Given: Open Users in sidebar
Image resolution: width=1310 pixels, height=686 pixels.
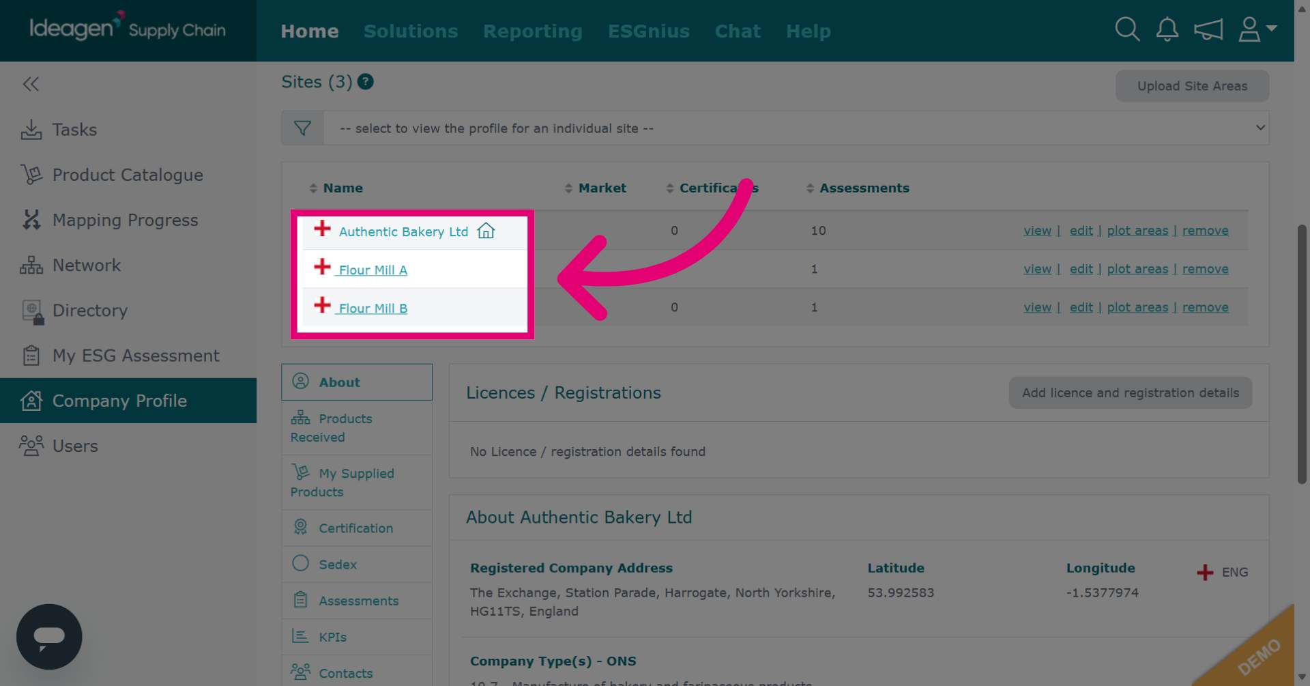Looking at the screenshot, I should coord(128,446).
